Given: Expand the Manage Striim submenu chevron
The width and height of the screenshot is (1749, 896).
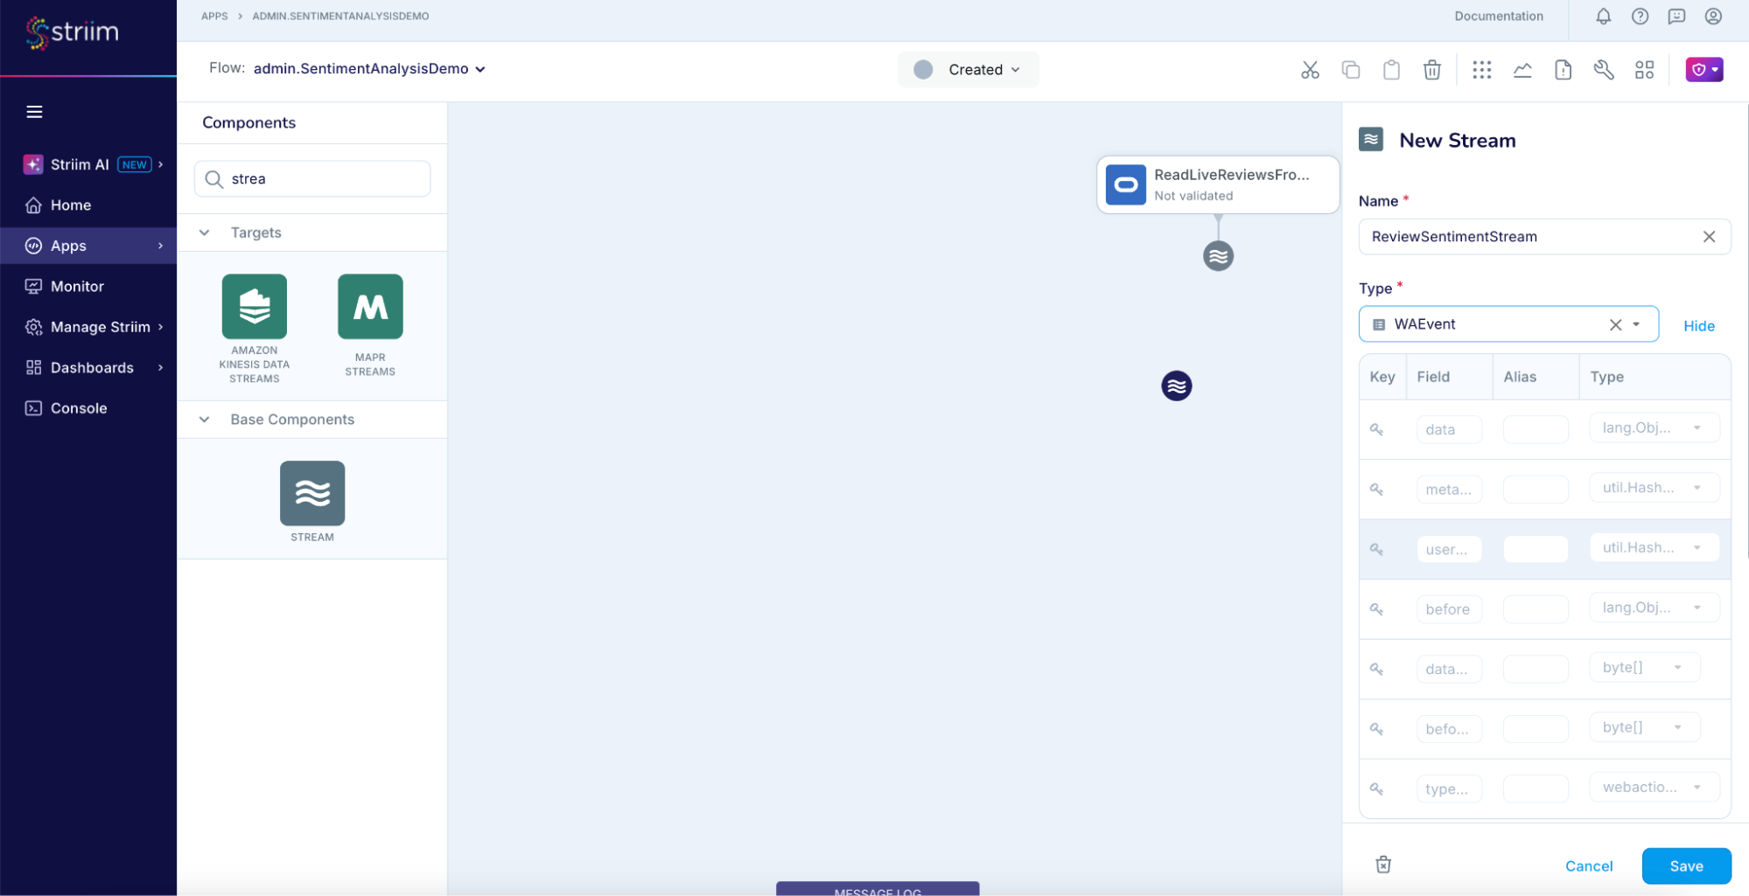Looking at the screenshot, I should tap(161, 327).
